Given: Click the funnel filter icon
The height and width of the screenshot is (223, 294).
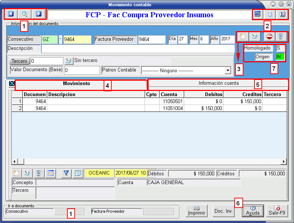Looking at the screenshot, I should click(x=66, y=173).
